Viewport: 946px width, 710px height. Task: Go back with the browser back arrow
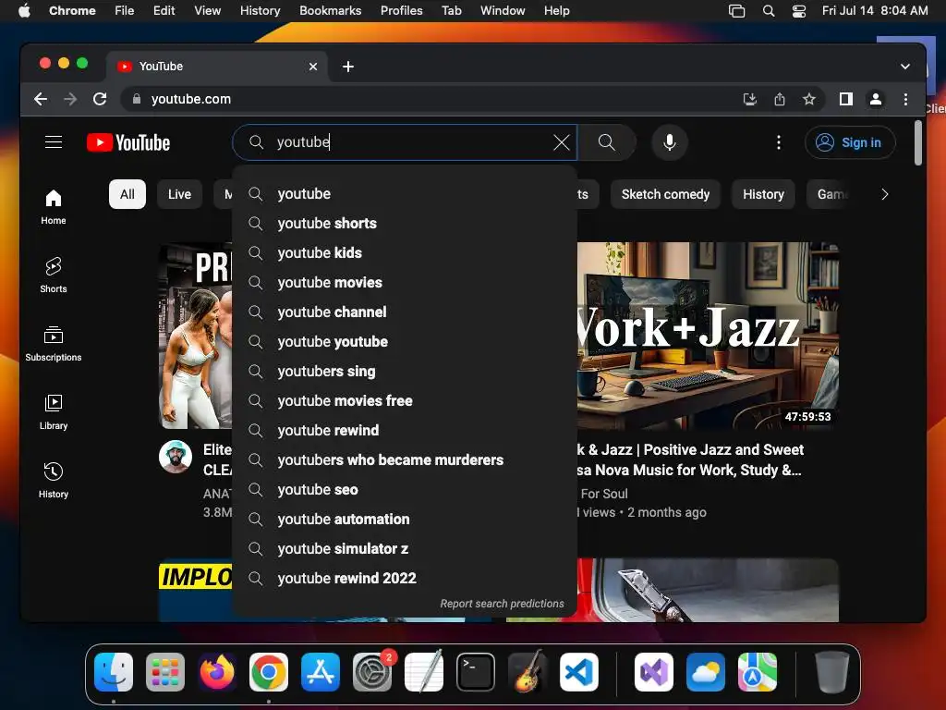pos(41,99)
